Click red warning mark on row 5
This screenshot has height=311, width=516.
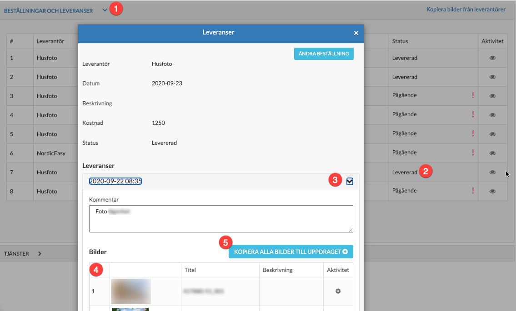pos(473,133)
